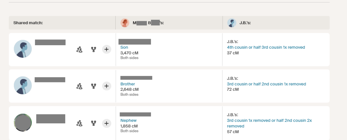Open shared matches icon for Son row
This screenshot has width=347, height=140.
(x=79, y=49)
